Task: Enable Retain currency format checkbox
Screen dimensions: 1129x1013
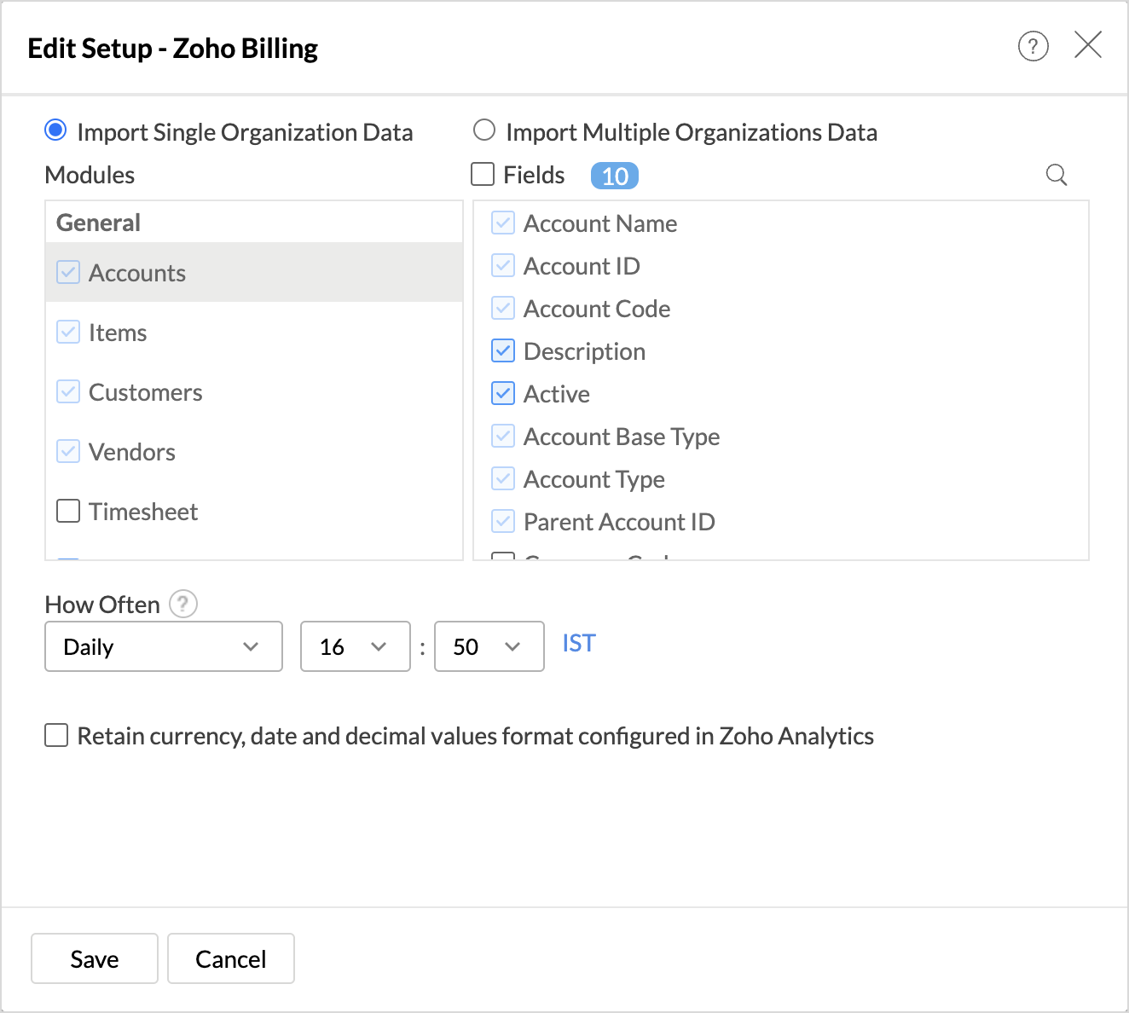Action: (56, 735)
